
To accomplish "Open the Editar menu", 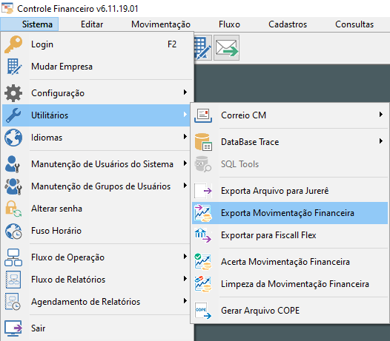I will (x=92, y=24).
